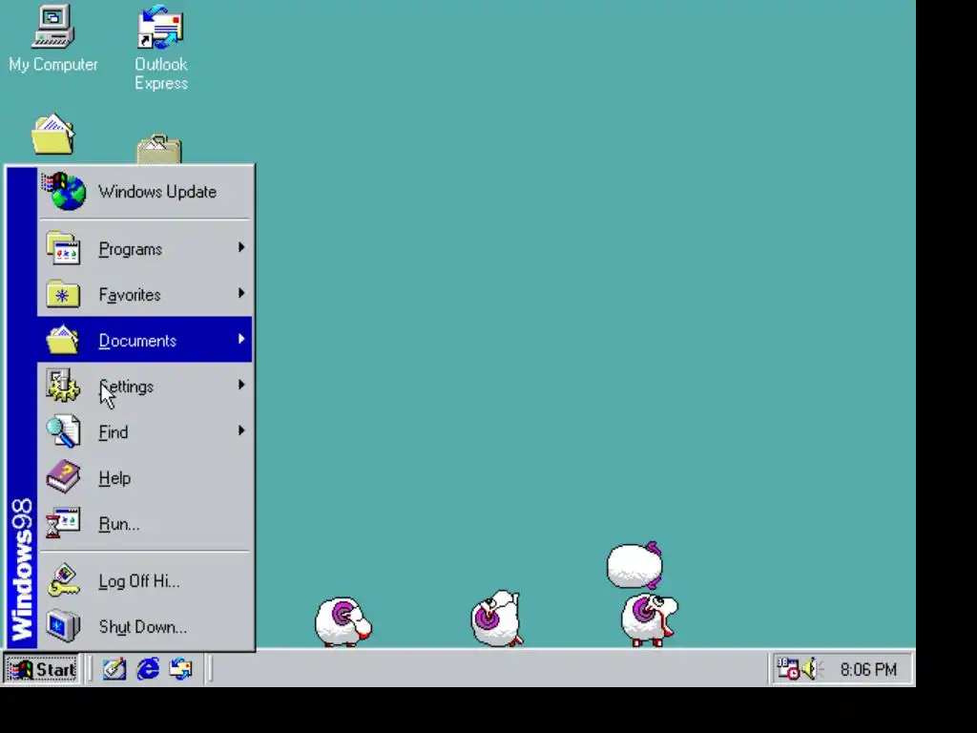Expand the Find submenu arrow
977x733 pixels.
(241, 430)
